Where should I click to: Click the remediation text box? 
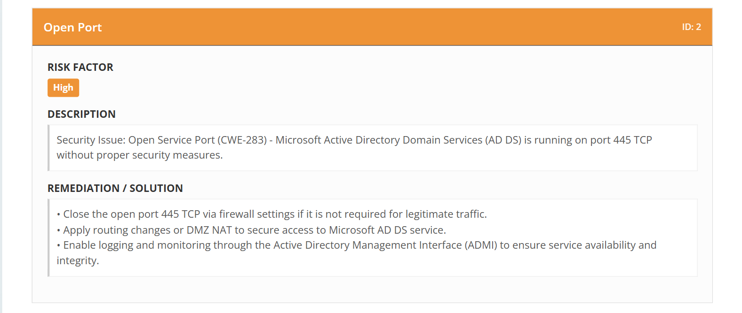372,238
